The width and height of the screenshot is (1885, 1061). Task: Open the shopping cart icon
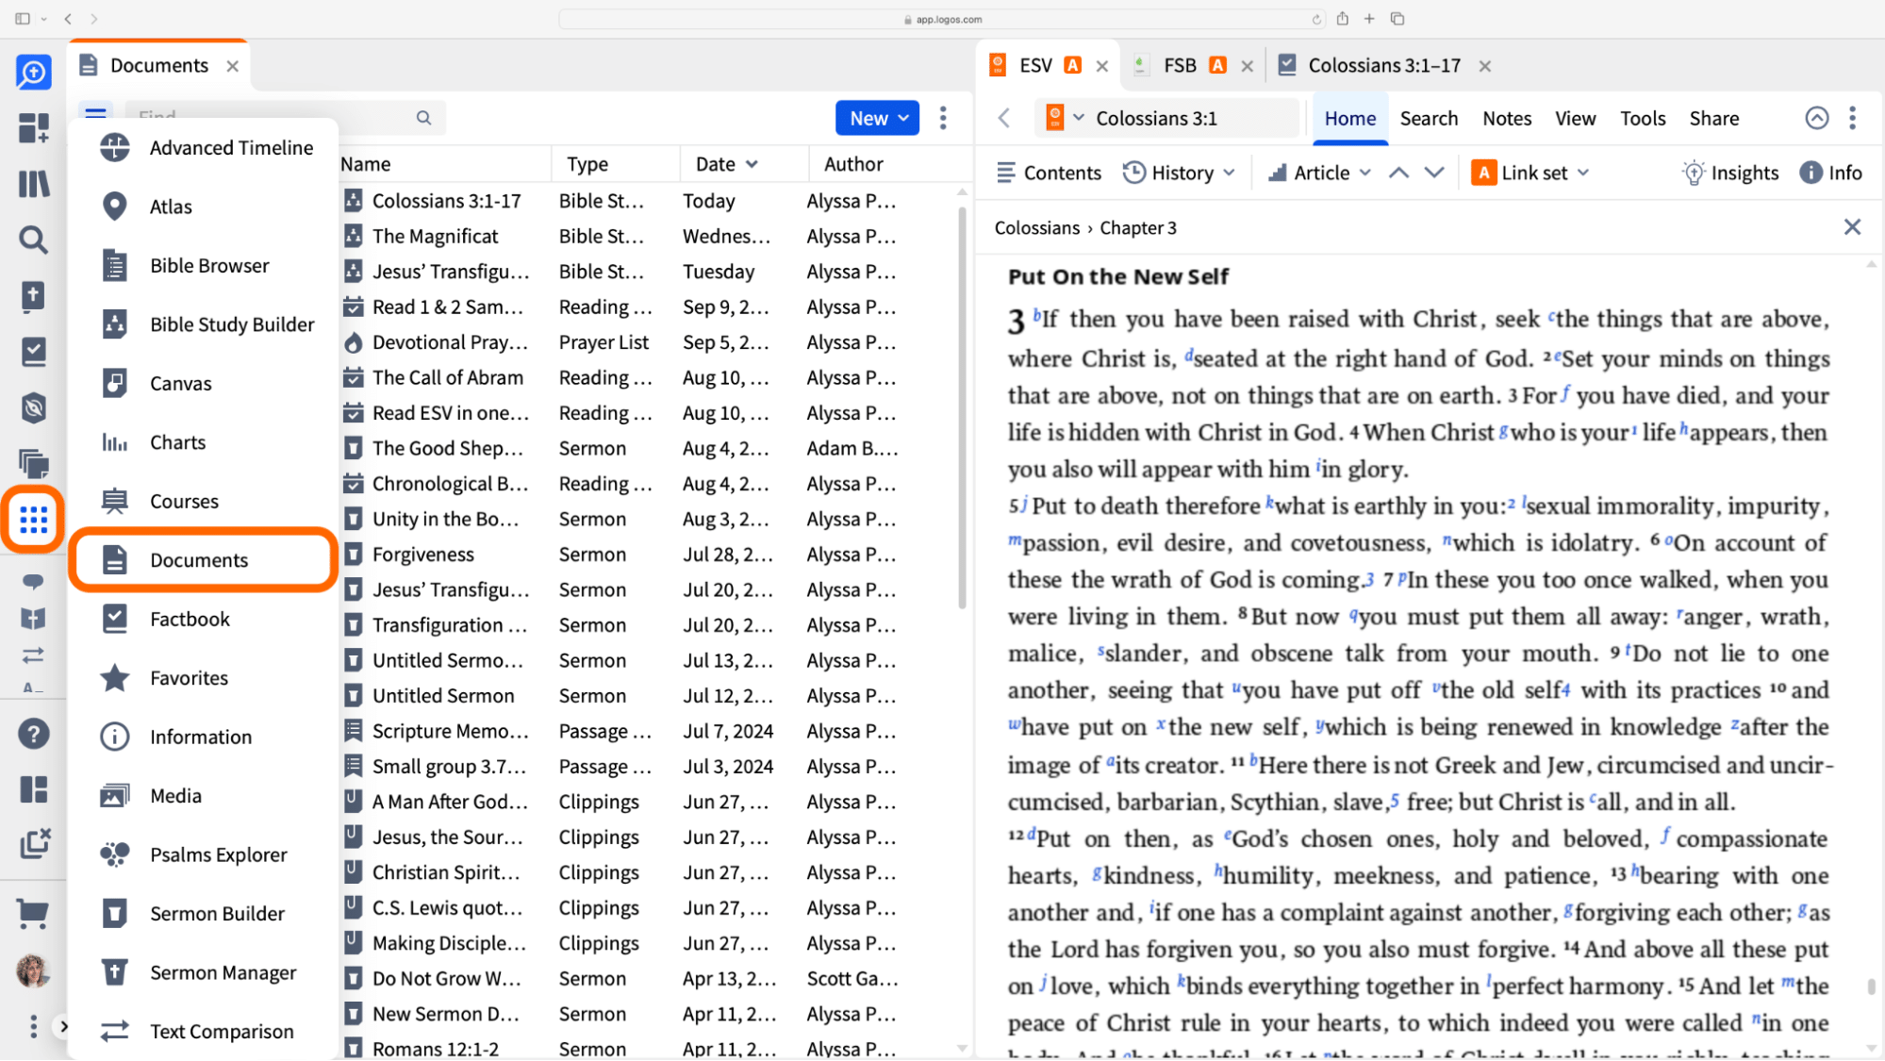point(33,913)
